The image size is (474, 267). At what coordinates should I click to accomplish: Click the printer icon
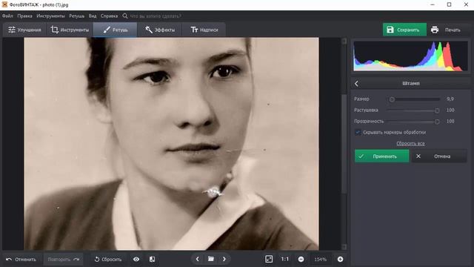click(x=435, y=30)
